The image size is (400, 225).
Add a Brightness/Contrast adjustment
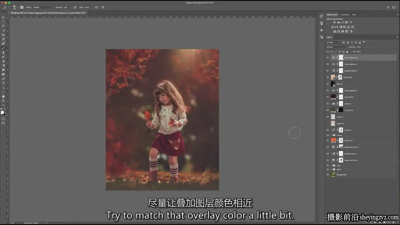[x=335, y=22]
